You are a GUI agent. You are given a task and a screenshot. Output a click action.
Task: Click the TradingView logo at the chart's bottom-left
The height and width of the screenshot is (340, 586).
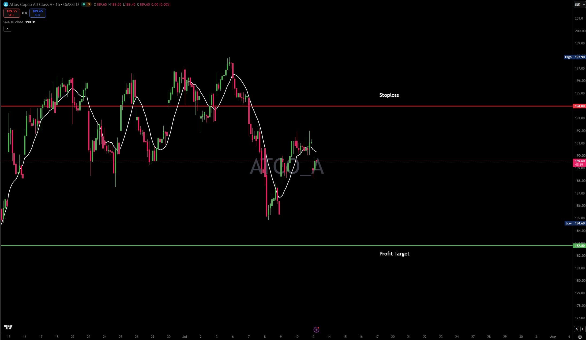coord(8,327)
